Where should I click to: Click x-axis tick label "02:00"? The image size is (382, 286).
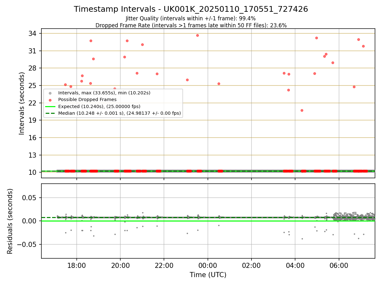[x=251, y=266]
